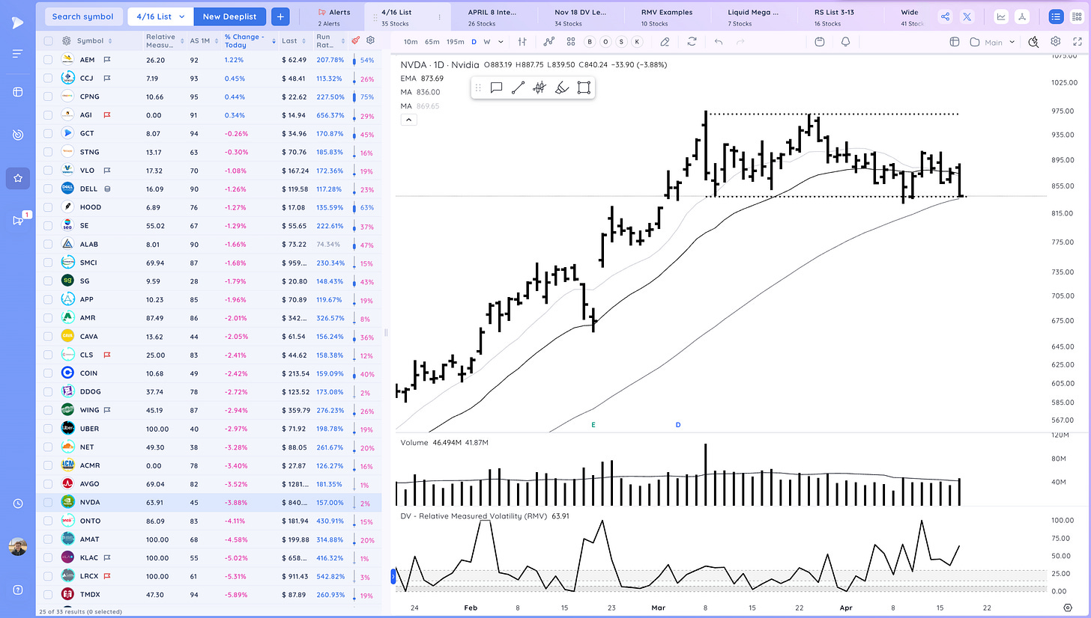Open chart indicators icon in toolbar
This screenshot has width=1091, height=618.
point(523,42)
